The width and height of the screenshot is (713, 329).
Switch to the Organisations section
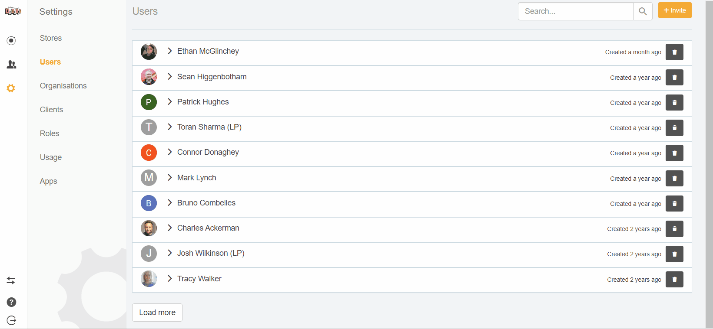pyautogui.click(x=63, y=86)
